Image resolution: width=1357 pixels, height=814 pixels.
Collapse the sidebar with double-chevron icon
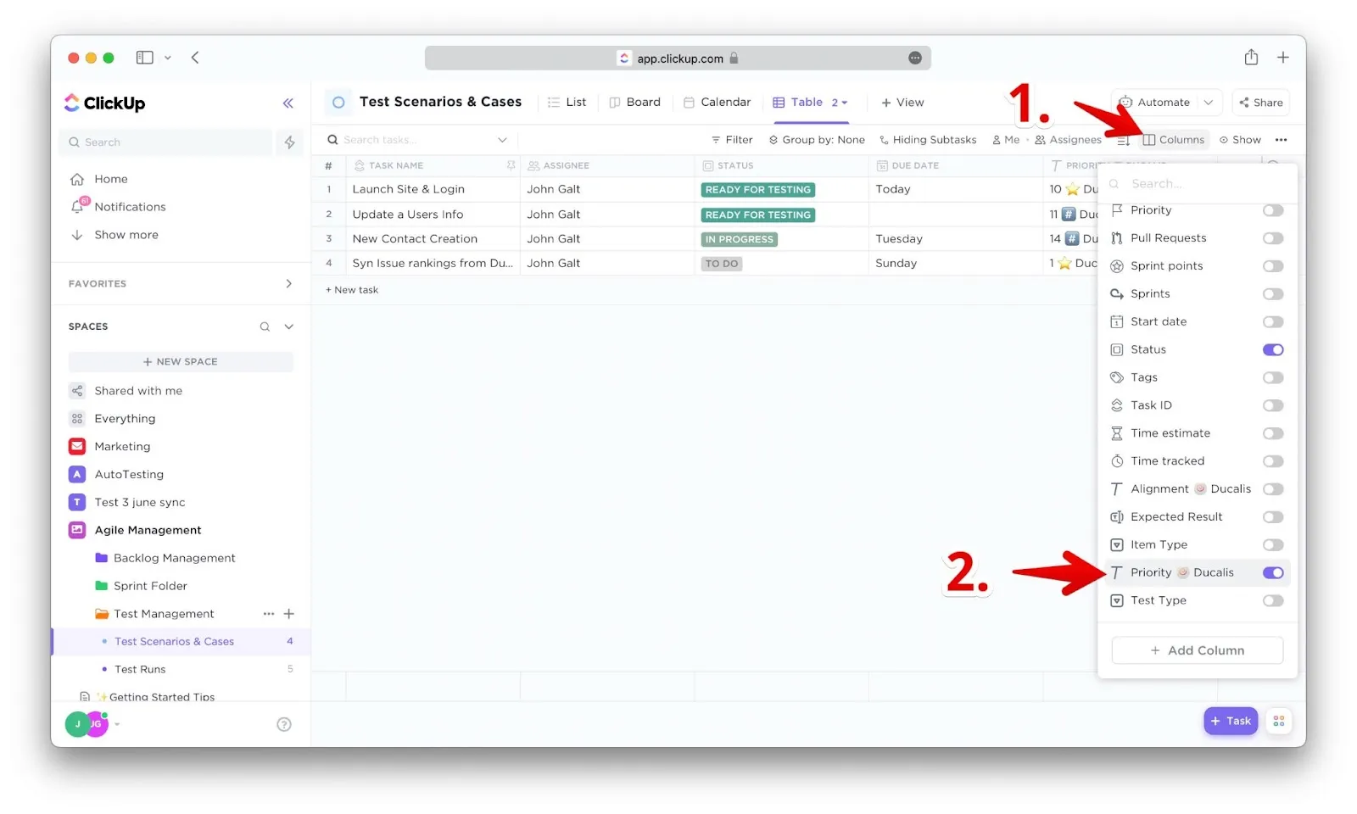[x=288, y=103]
